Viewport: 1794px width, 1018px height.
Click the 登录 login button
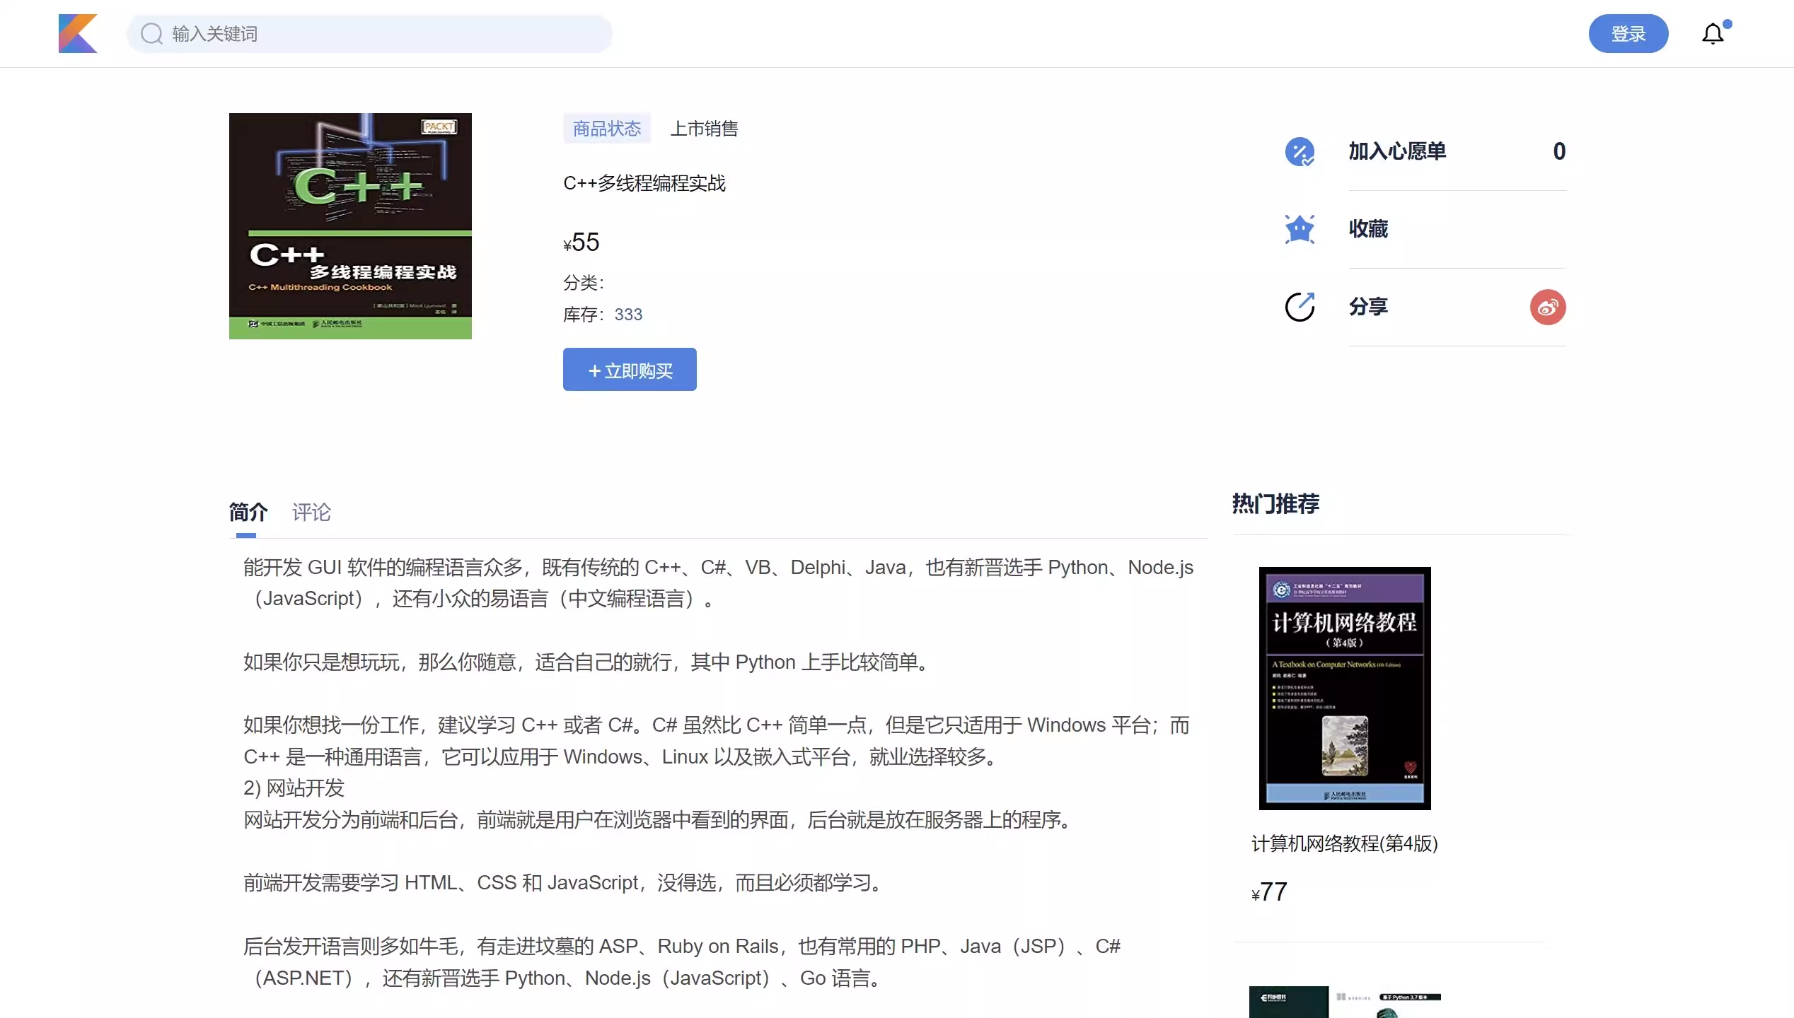(x=1628, y=33)
